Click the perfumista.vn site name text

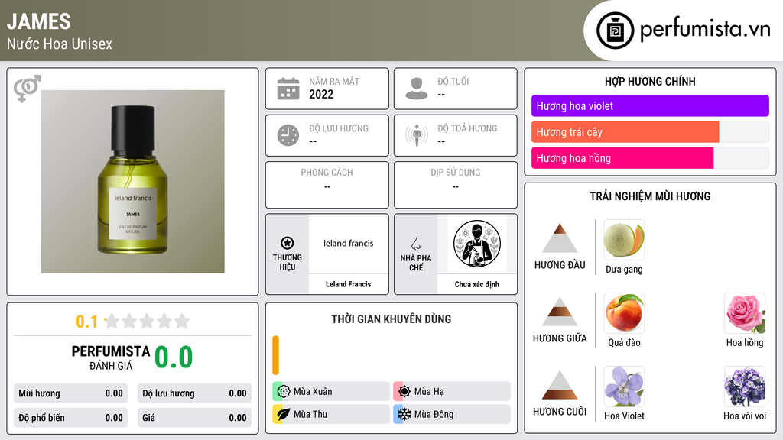coord(705,30)
